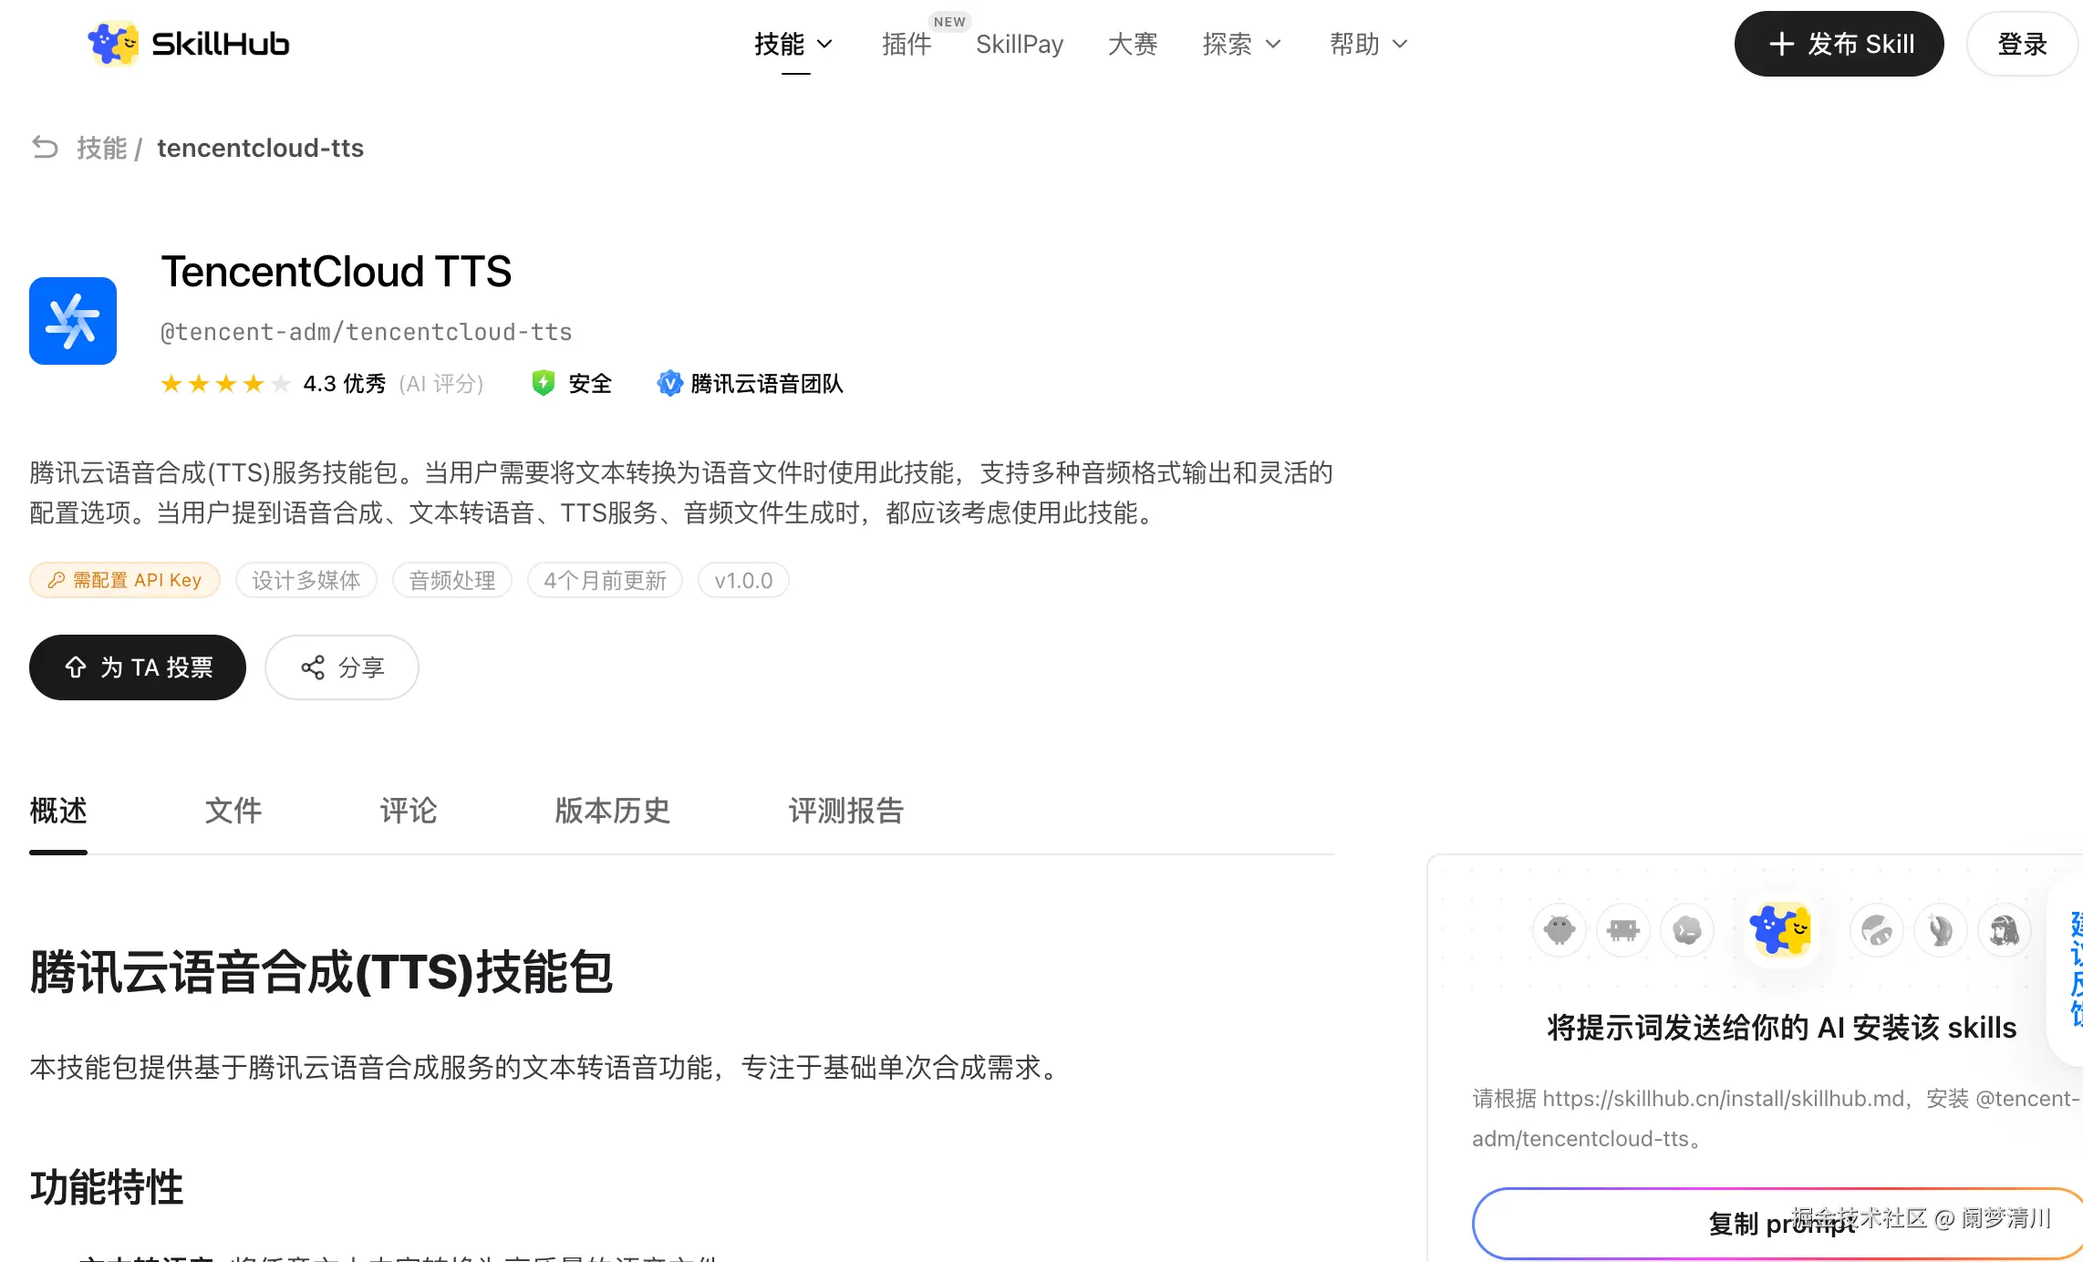The width and height of the screenshot is (2083, 1262).
Task: Click tencentcloud-tts in the breadcrumb
Action: 260,148
